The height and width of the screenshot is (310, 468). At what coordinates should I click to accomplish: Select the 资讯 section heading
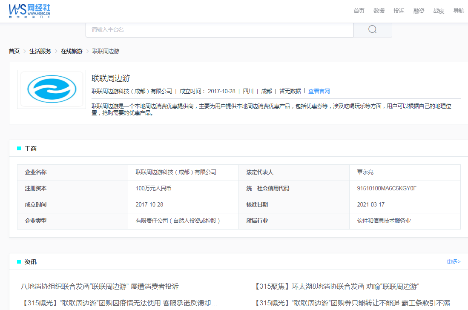[x=30, y=261]
